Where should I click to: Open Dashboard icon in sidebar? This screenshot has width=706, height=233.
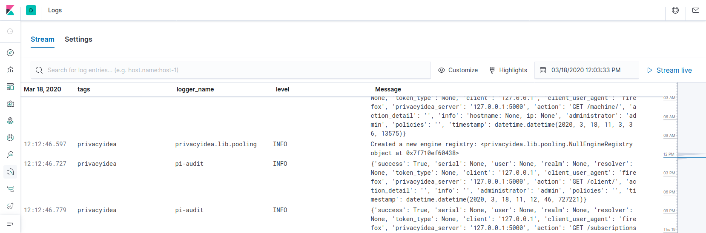(x=10, y=87)
